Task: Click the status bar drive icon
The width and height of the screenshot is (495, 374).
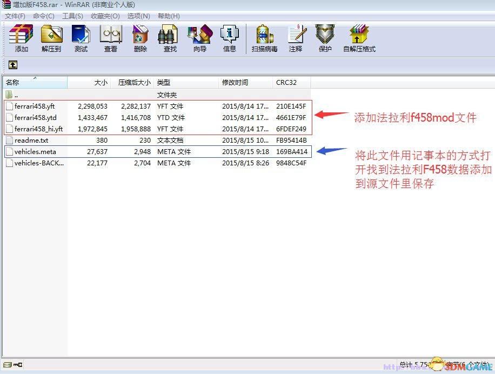Action: point(7,365)
